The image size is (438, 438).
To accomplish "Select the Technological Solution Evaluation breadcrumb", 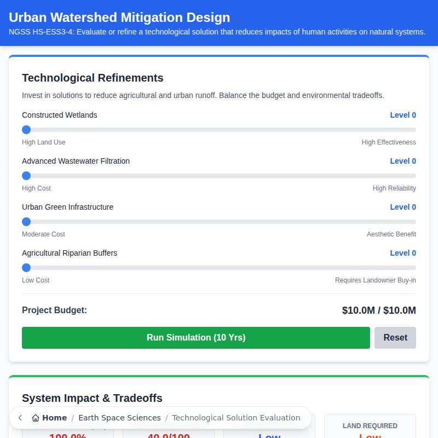I will pyautogui.click(x=236, y=418).
